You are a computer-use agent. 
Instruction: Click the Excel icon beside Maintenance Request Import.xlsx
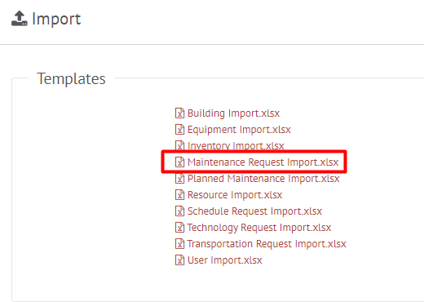click(179, 162)
